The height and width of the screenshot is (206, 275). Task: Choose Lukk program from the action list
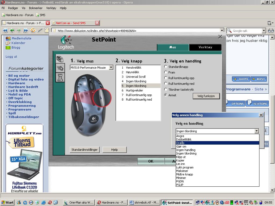point(217,167)
